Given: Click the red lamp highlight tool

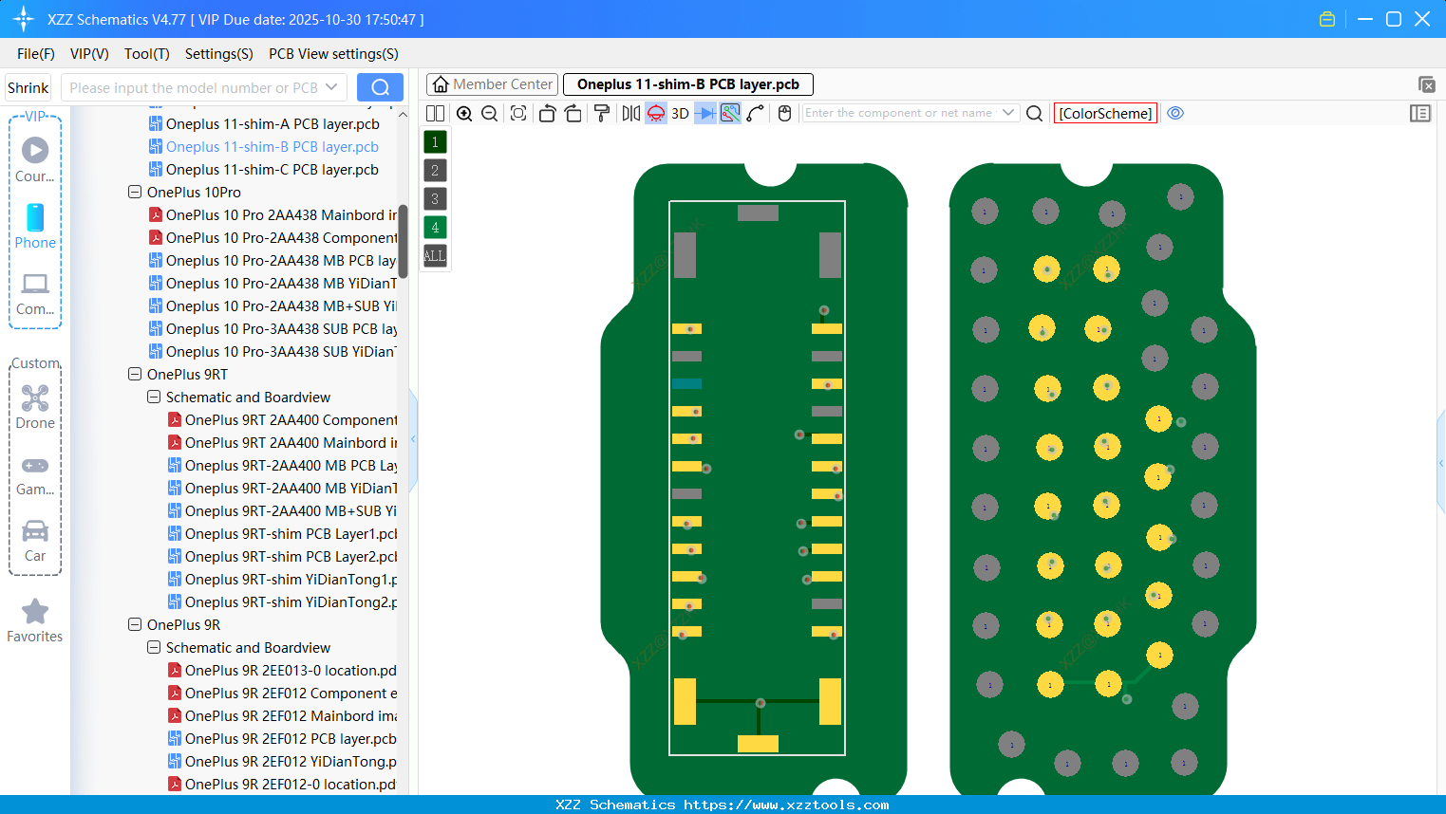Looking at the screenshot, I should [655, 113].
